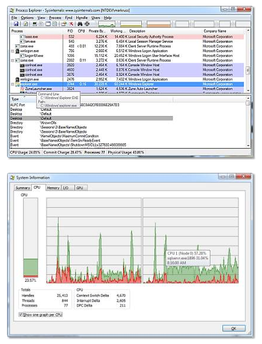Click the conhost.exe PID 3876 console icon
Viewport: 262px width, 344px height.
point(22,75)
